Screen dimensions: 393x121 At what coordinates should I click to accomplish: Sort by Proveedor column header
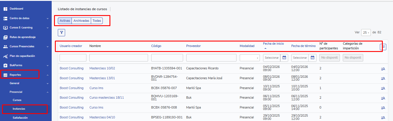(193, 46)
